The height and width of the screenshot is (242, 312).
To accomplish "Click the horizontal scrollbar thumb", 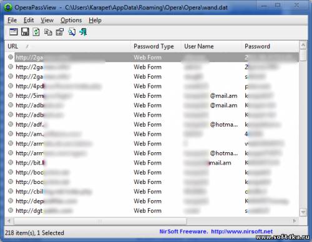I will 100,221.
